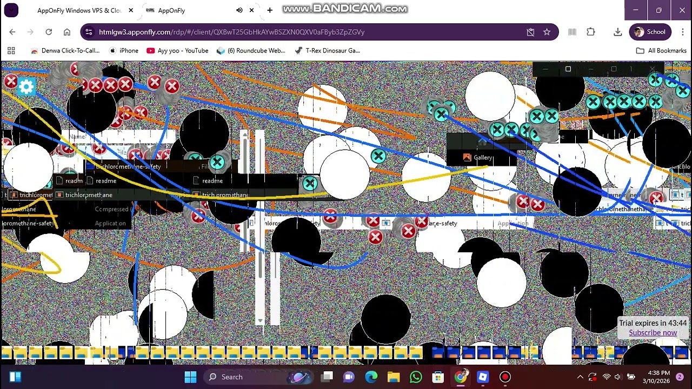Open the Wi-Fi network tray icon
Image resolution: width=692 pixels, height=389 pixels.
[606, 377]
